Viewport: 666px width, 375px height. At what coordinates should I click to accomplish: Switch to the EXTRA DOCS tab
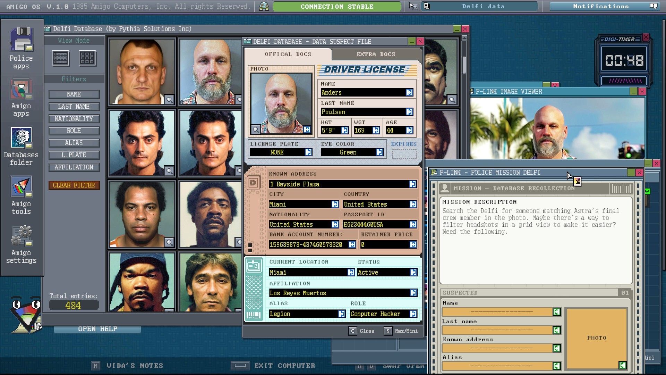(x=376, y=54)
